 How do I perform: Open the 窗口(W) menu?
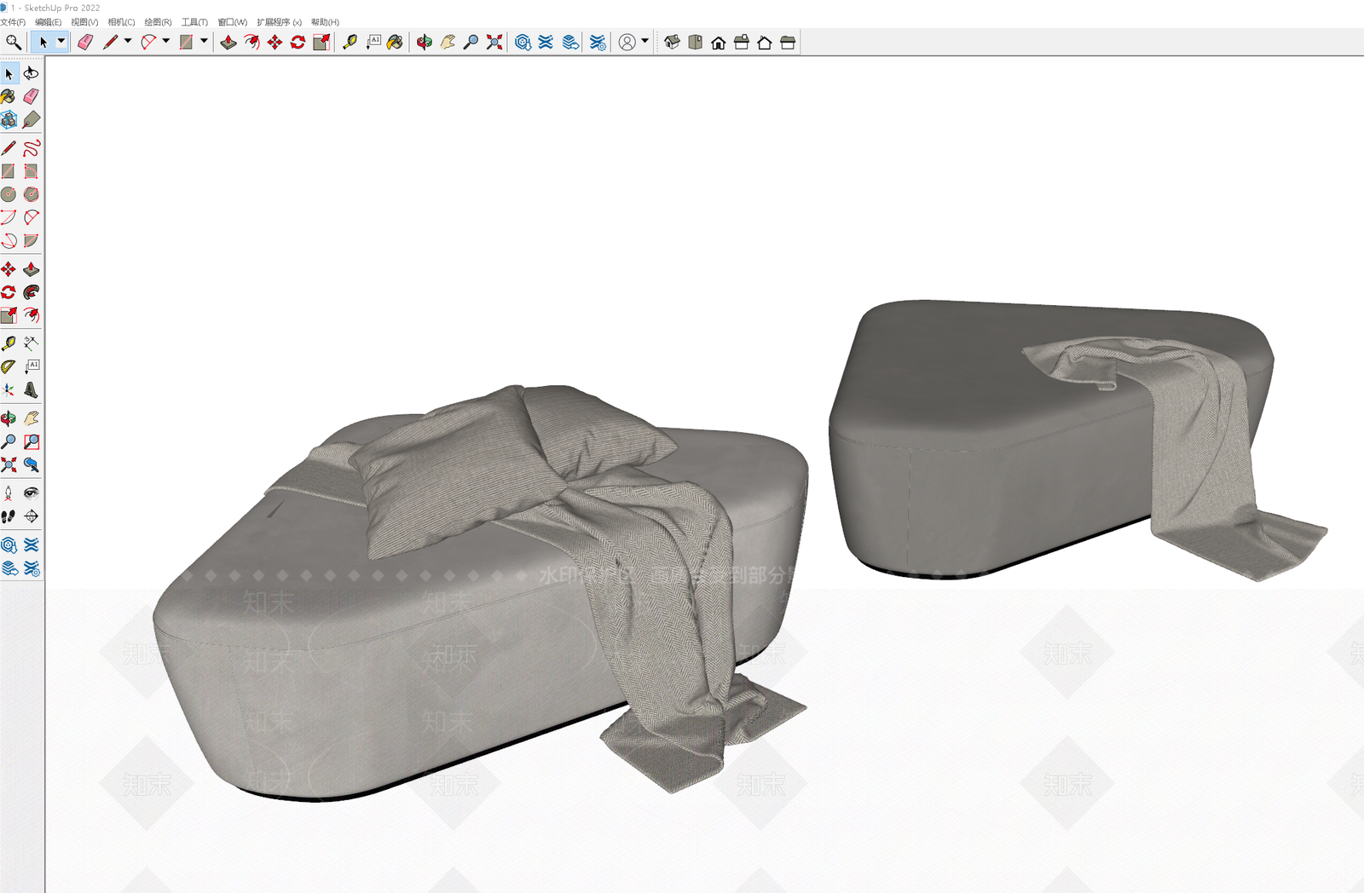[232, 22]
